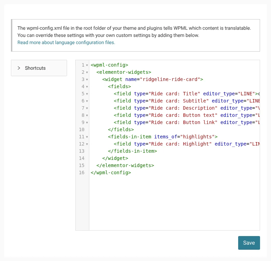This screenshot has width=271, height=261.
Task: Click the "highlights" items_of value
Action: coord(197,137)
